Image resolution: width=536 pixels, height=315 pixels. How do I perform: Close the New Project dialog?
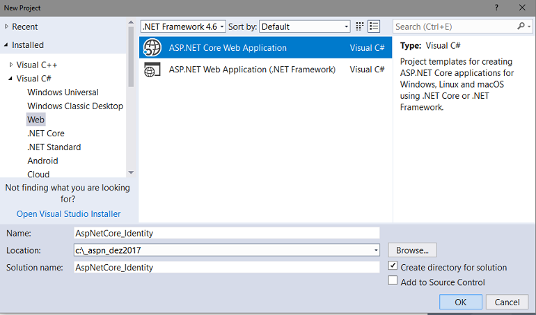(522, 8)
